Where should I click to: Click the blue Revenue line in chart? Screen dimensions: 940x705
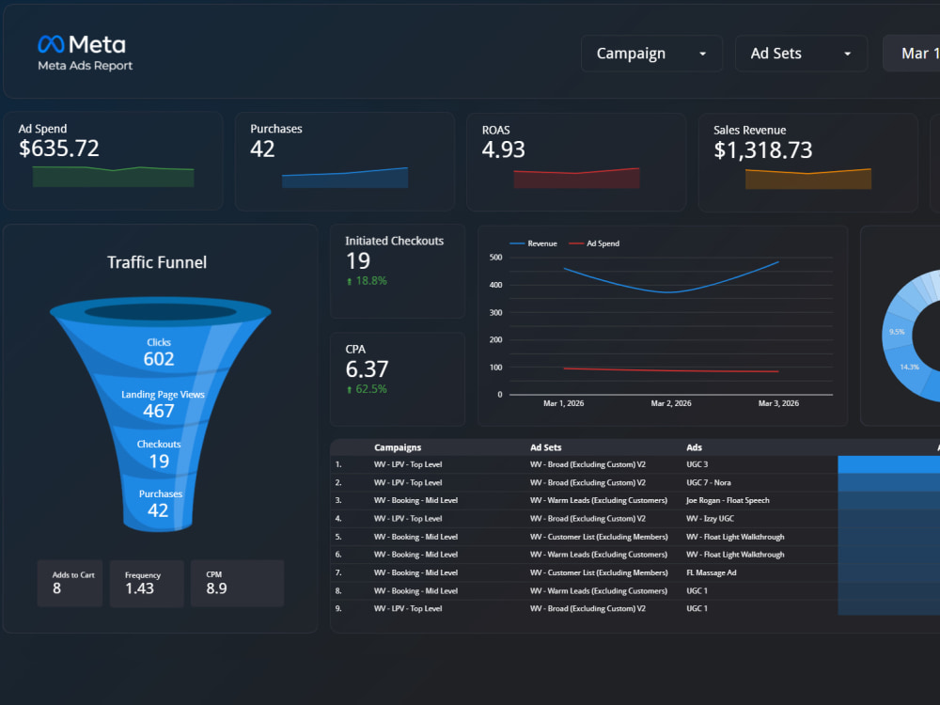click(x=671, y=292)
